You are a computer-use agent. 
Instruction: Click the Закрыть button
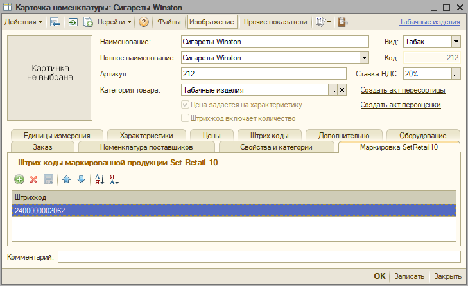447,276
